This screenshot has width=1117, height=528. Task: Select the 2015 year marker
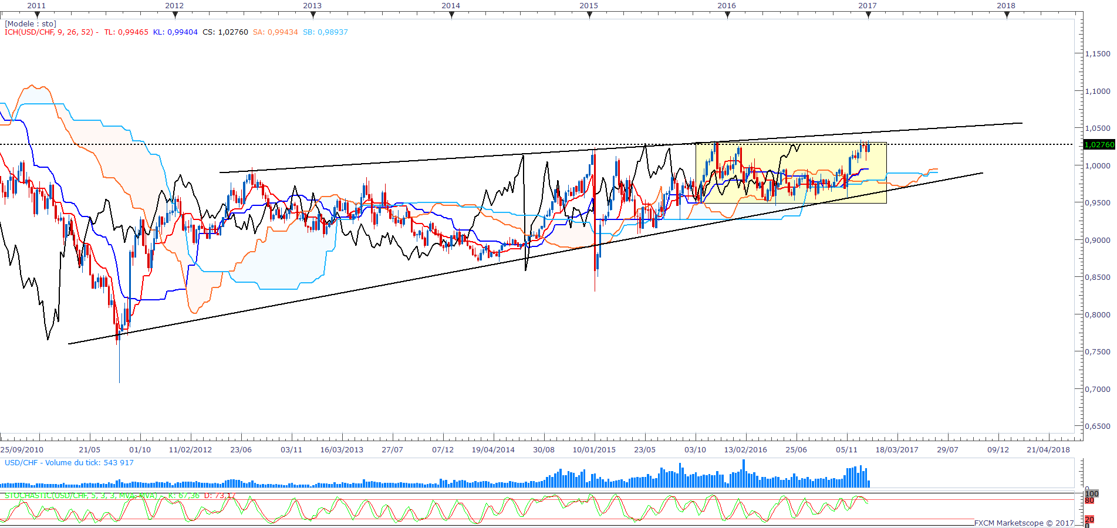coord(589,5)
